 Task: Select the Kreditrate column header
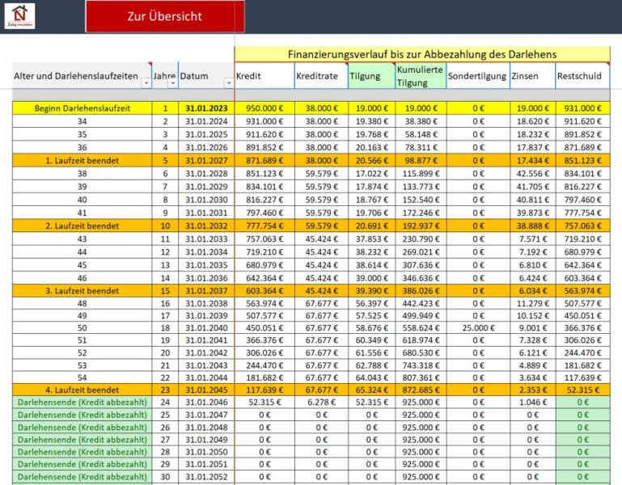click(x=321, y=76)
